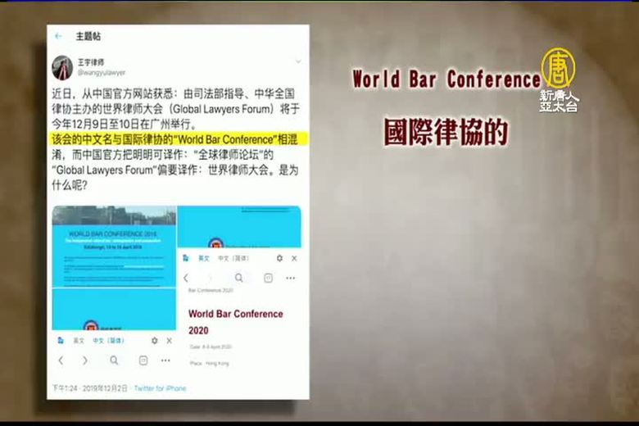
Task: Click search icon above Bar Conference 2020
Action: pyautogui.click(x=239, y=278)
